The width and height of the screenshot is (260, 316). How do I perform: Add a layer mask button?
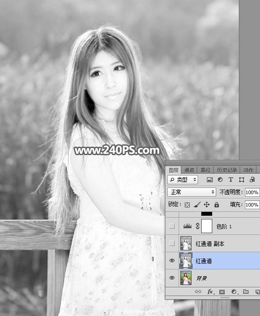click(222, 292)
